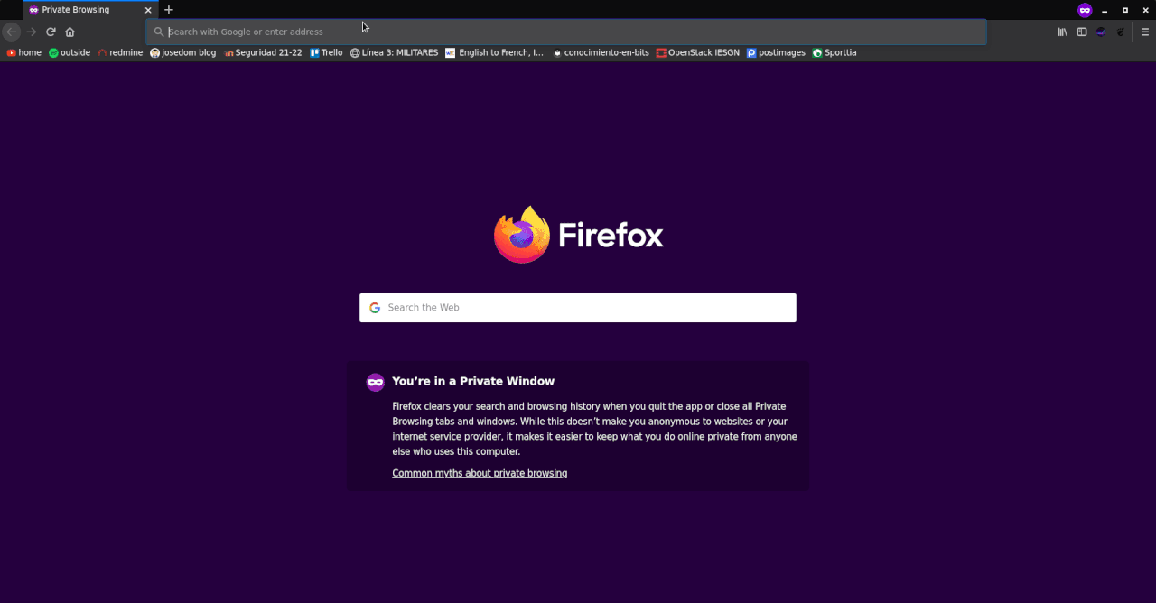Open the GNOME footprint extension icon
The width and height of the screenshot is (1156, 603).
point(1121,32)
